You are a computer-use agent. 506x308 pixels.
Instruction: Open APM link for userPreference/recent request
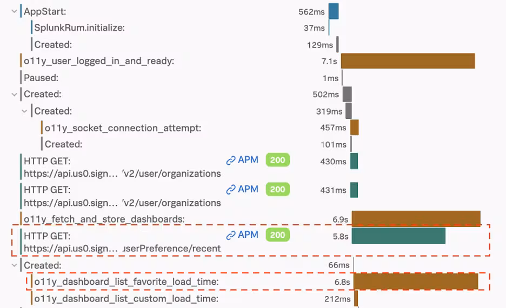pos(242,235)
